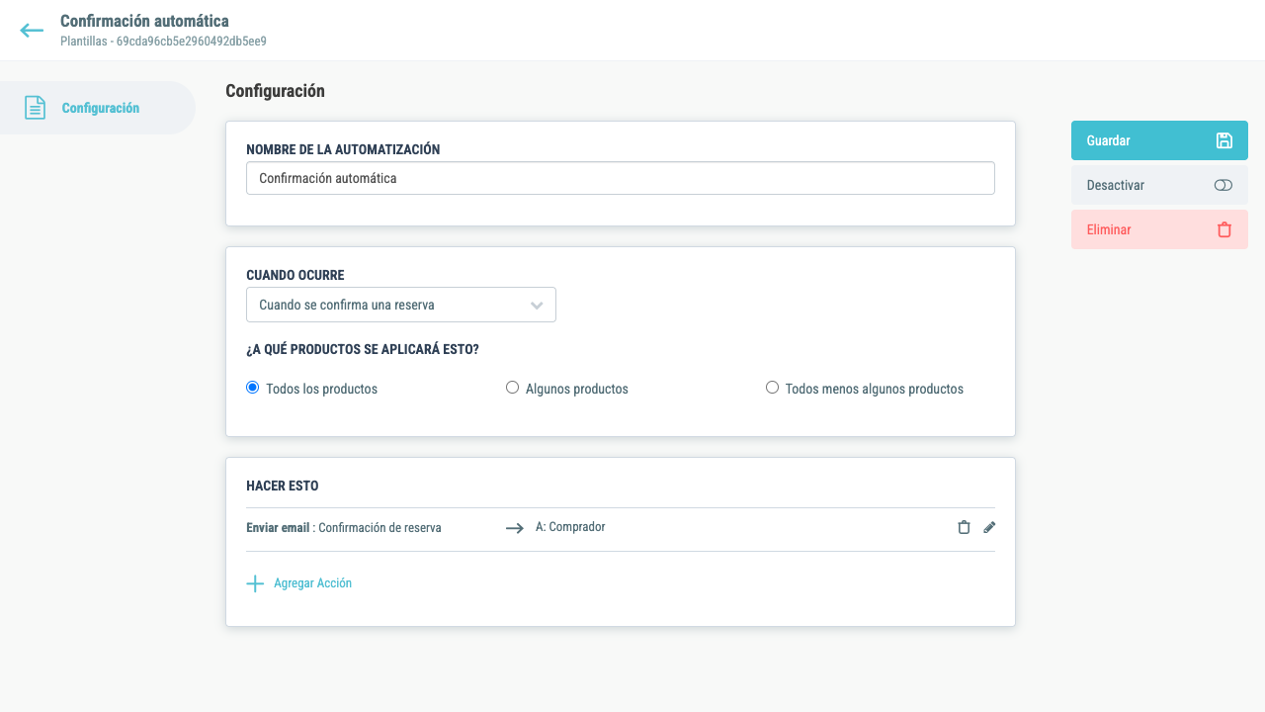Toggle the Desactivar switch icon

click(x=1223, y=185)
